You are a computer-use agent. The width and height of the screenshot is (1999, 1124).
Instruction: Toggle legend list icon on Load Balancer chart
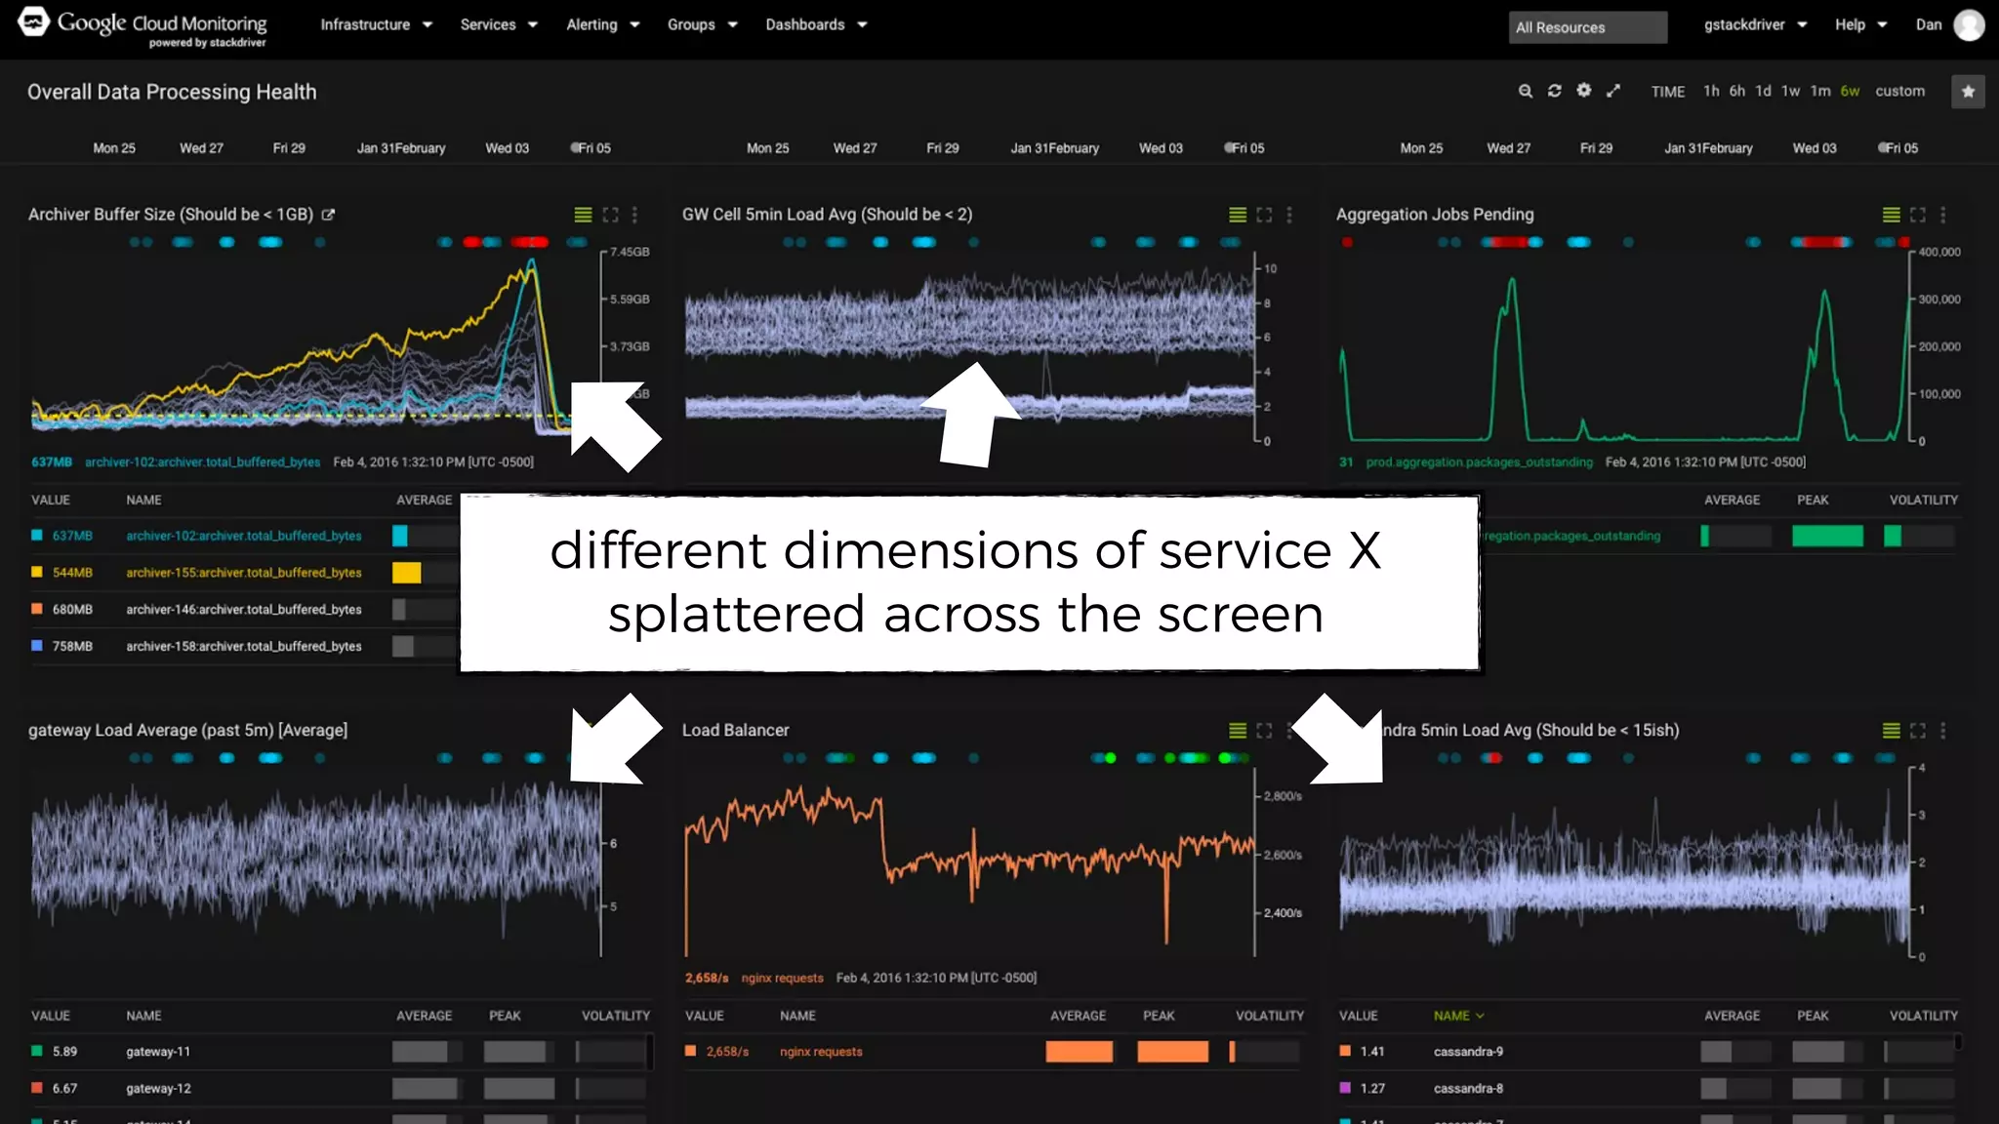click(1238, 730)
